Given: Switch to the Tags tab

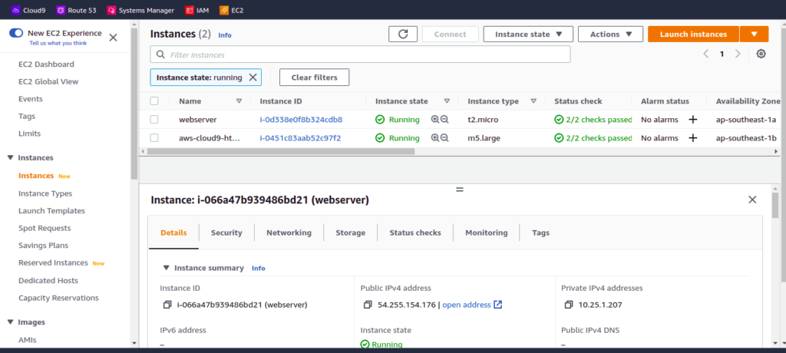Looking at the screenshot, I should click(541, 233).
